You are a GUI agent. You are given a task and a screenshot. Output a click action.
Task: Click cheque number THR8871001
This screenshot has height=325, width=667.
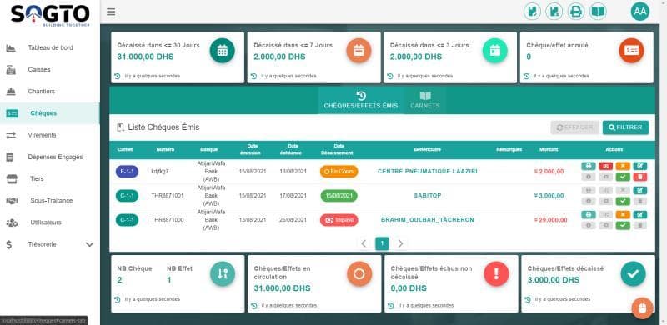click(168, 196)
